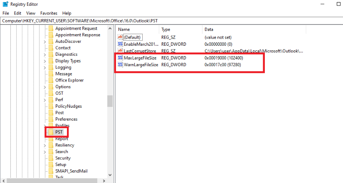Select the Diagnostics folder icon
The width and height of the screenshot is (343, 183).
click(x=51, y=54)
